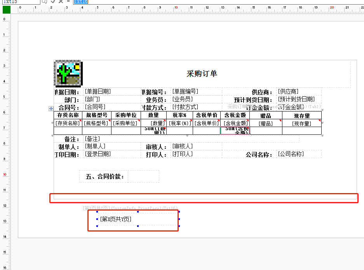Click the empty box after 合同价款
The image size is (364, 270).
(143, 176)
